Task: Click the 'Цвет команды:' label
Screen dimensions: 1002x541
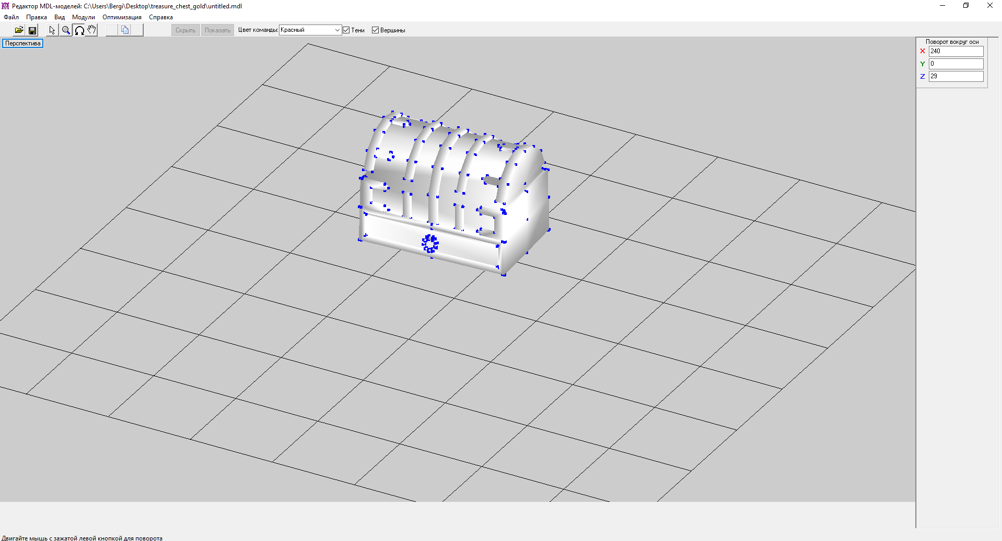Action: (x=258, y=30)
